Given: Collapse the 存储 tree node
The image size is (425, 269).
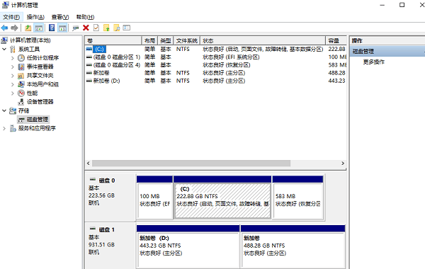Looking at the screenshot, I should [4, 110].
